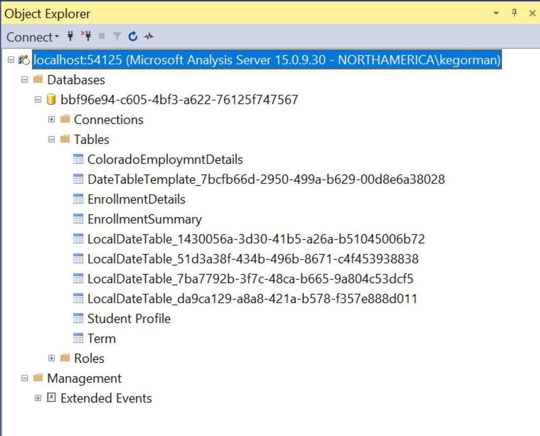Select the LocalDateTable_7ba7792b table
The image size is (540, 436).
pyautogui.click(x=250, y=278)
